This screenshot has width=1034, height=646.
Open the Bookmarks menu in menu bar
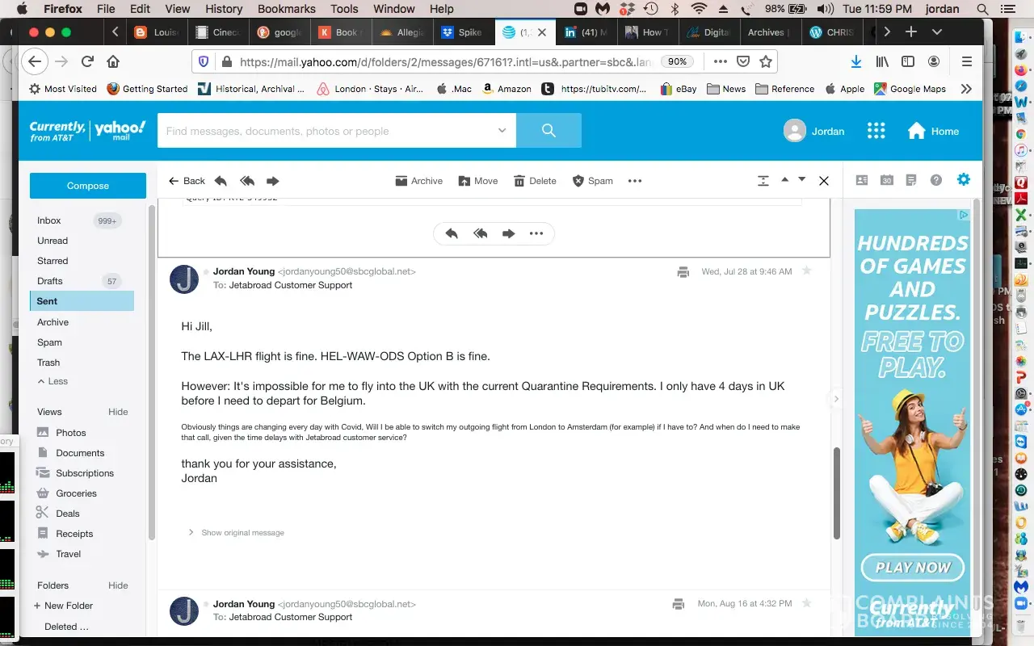tap(286, 9)
